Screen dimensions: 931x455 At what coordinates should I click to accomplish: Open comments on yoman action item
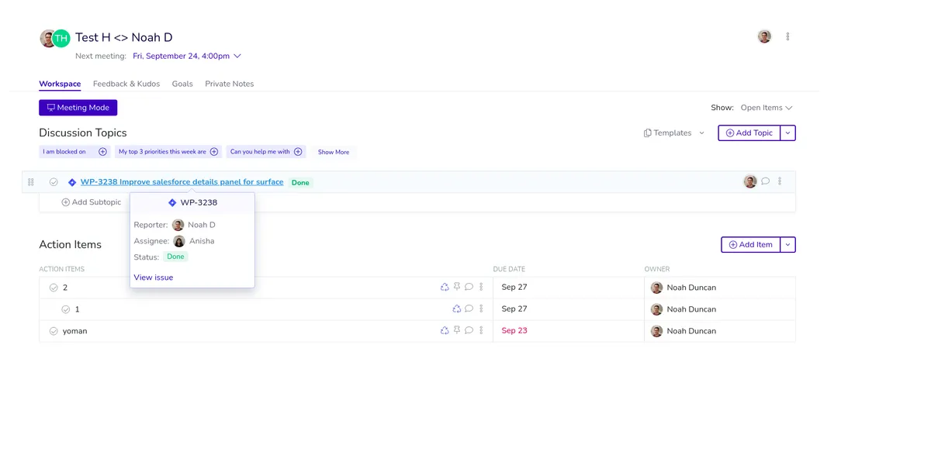[x=469, y=330]
